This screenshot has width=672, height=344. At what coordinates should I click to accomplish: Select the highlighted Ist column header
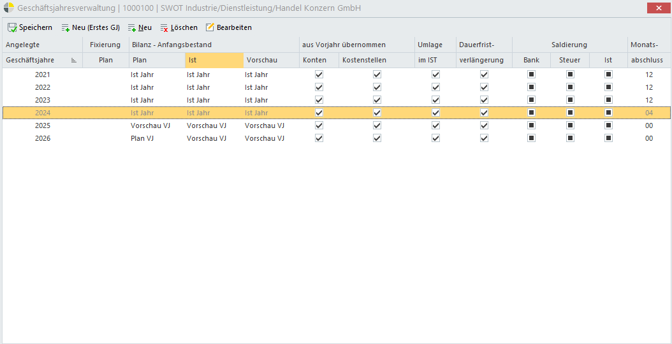(214, 60)
